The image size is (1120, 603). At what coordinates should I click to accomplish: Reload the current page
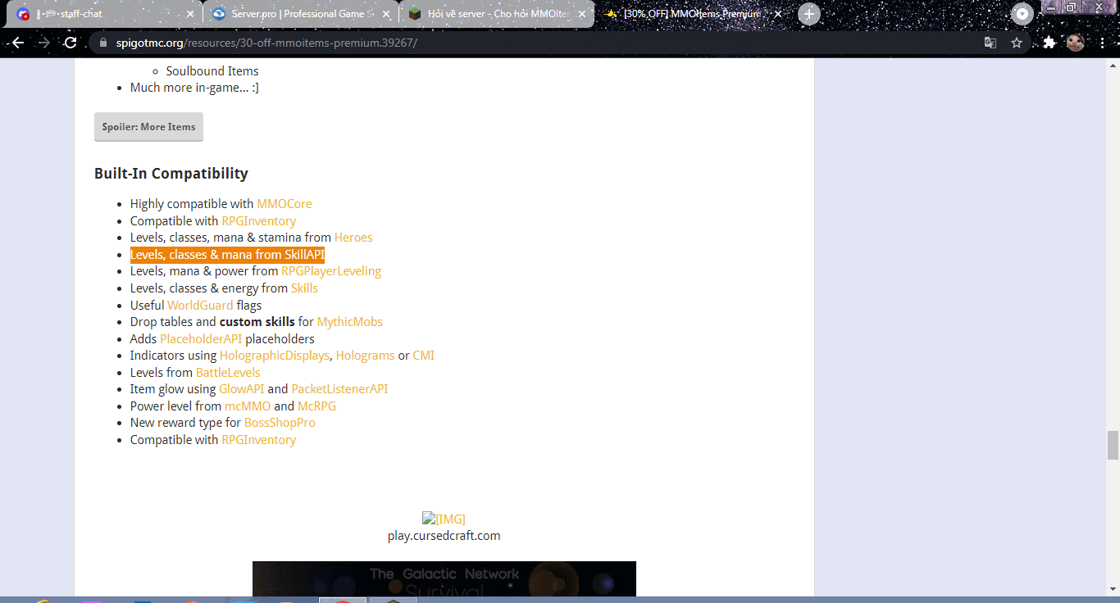click(71, 43)
